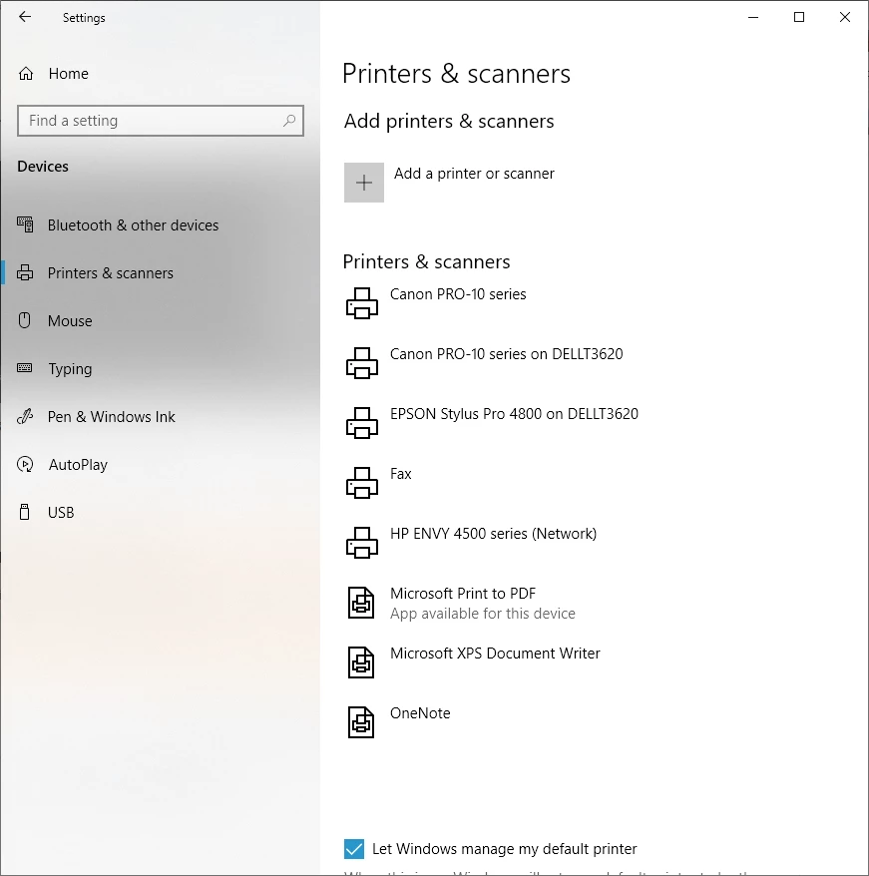
Task: Select HP ENVY 4500 series (Network)
Action: [x=494, y=534]
